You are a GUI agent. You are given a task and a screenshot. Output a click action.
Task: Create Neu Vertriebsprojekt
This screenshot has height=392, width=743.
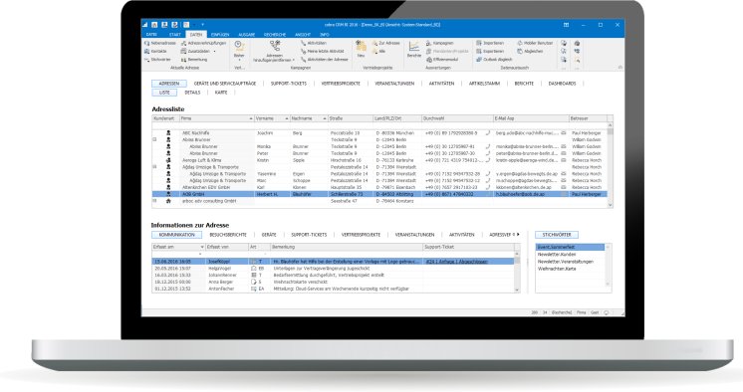(361, 49)
